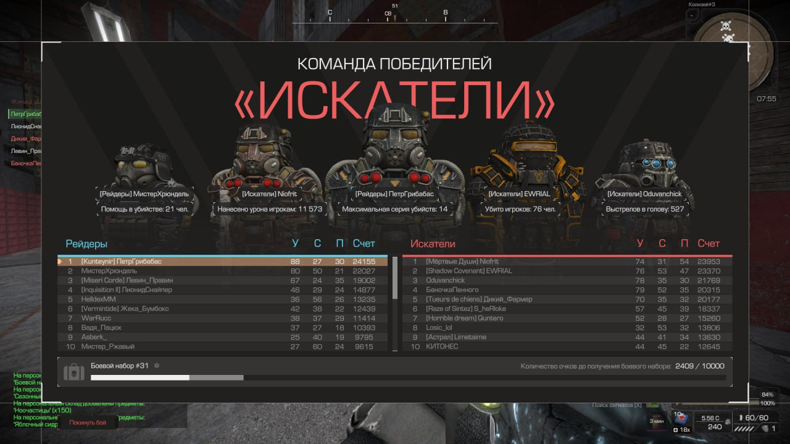Click the CB compass marker at top
Screen dimensions: 790x444
pyautogui.click(x=388, y=14)
